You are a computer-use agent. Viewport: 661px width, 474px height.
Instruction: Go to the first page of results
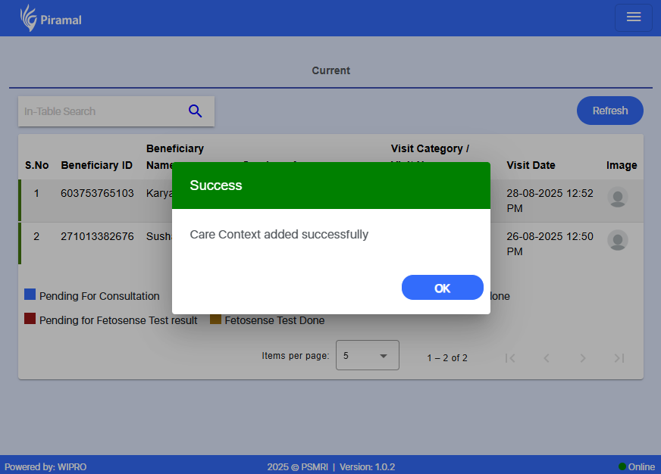coord(510,358)
